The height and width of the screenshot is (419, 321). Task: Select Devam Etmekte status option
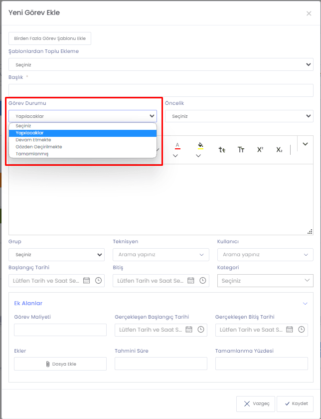83,140
